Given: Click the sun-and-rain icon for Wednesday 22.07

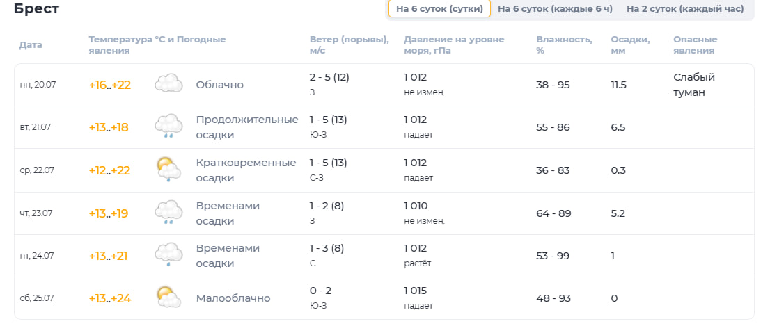Looking at the screenshot, I should (169, 170).
